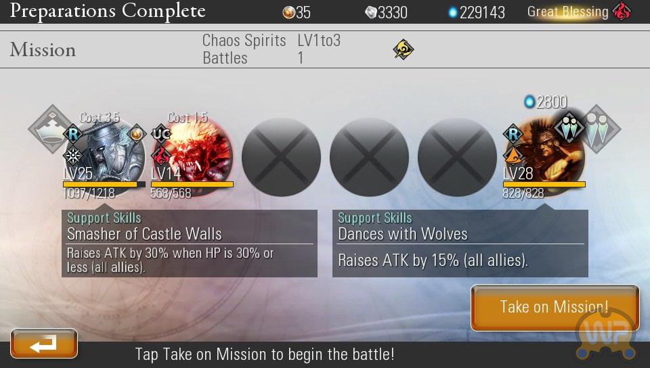
Task: Tap the LV25 knight HP bar
Action: click(104, 185)
